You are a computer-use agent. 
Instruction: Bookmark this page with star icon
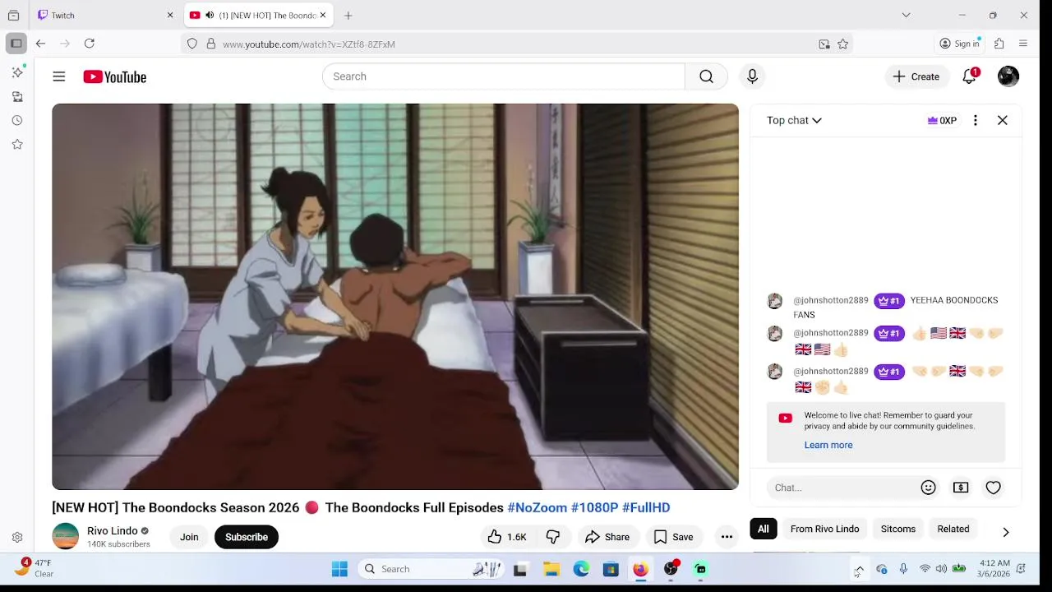[843, 44]
